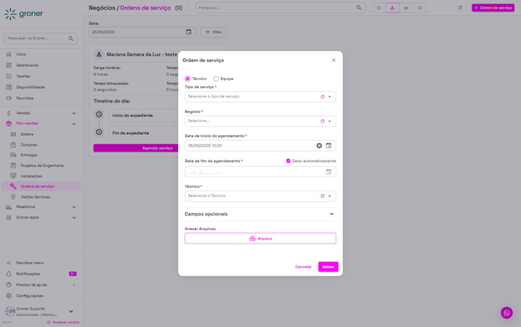This screenshot has height=327, width=521.
Task: Click the Groner logo
Action: click(23, 14)
